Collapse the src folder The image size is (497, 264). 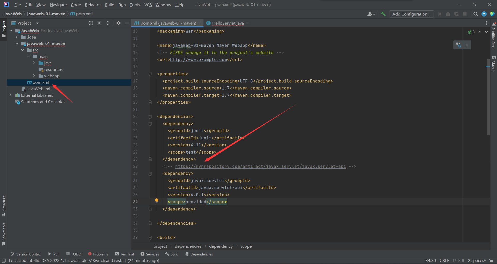coord(23,50)
